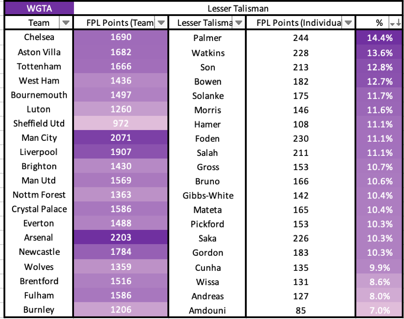Select the 7.0% percentage cell
This screenshot has width=404, height=319.
click(379, 310)
